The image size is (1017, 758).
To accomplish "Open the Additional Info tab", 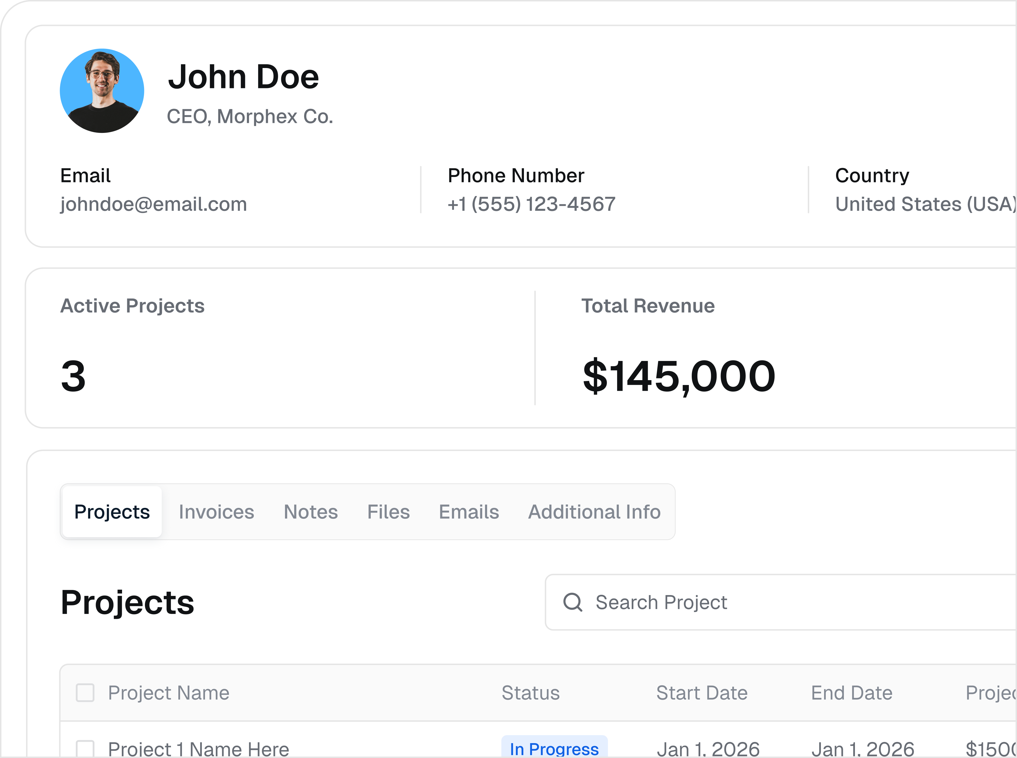I will pyautogui.click(x=595, y=512).
